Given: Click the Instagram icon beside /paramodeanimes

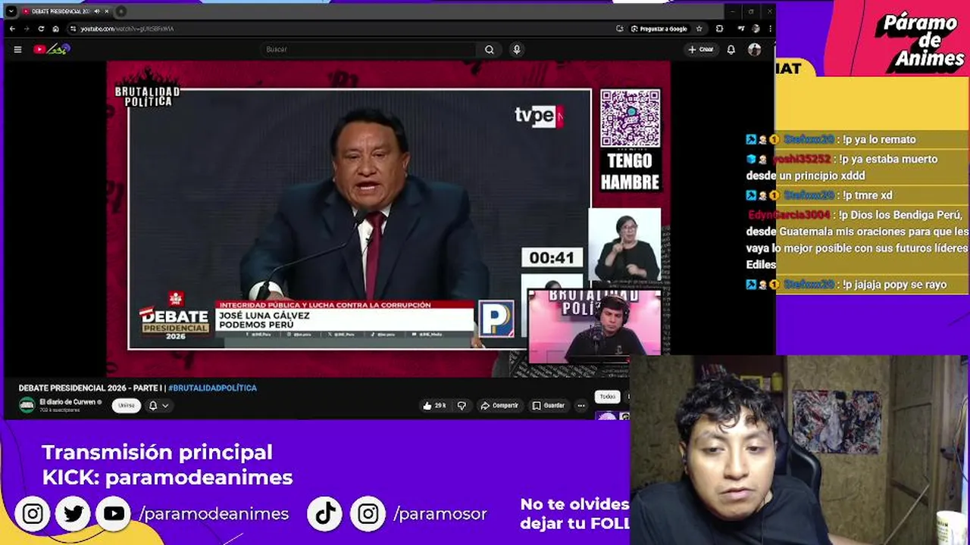Looking at the screenshot, I should [33, 514].
